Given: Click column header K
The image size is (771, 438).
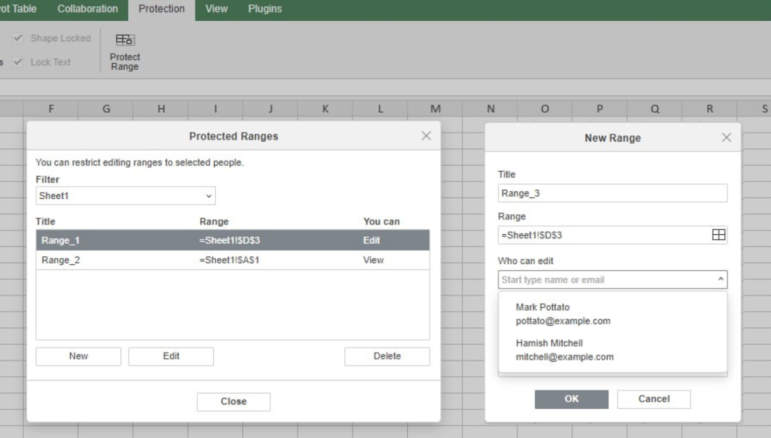Looking at the screenshot, I should coord(325,109).
